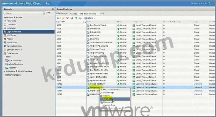Click the switch icon beside U-App-Tier-NEW

tap(88, 87)
